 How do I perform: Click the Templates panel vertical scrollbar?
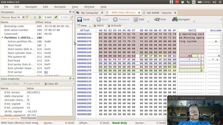click(74, 48)
